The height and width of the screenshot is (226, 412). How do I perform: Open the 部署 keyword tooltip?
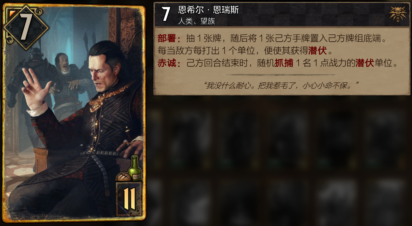click(x=169, y=39)
